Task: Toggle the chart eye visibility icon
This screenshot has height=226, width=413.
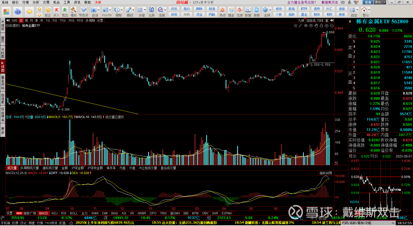Action: point(306,26)
